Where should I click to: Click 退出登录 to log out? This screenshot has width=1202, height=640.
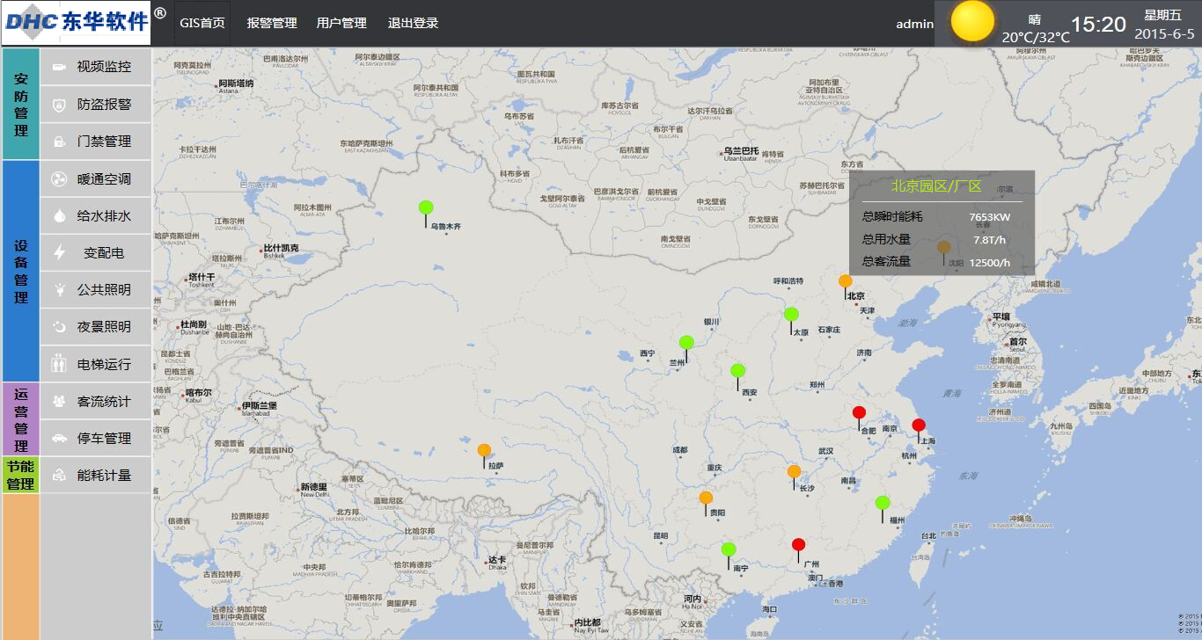click(x=413, y=24)
